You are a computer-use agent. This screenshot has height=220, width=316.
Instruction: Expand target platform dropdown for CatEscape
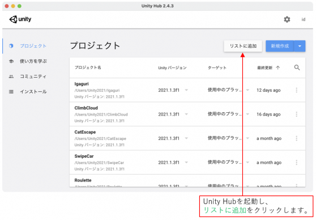point(247,138)
